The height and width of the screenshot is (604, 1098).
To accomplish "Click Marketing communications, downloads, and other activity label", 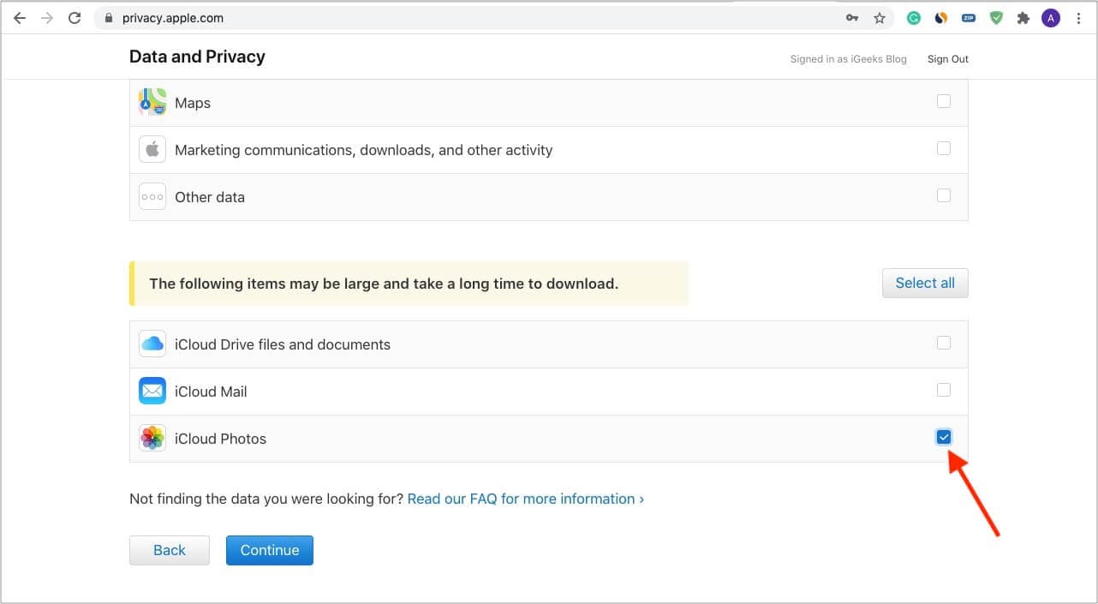I will click(x=364, y=150).
